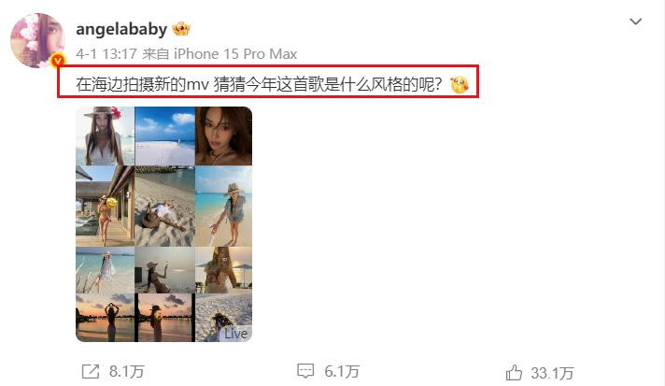This screenshot has height=386, width=665.
Task: Open the villa boardwalk photo
Action: (x=106, y=207)
